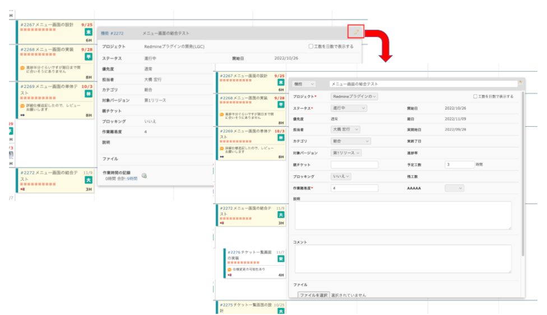Toggle 工数を日数で表示する checkbox in the edit form
Image resolution: width=547 pixels, height=315 pixels.
coord(475,96)
